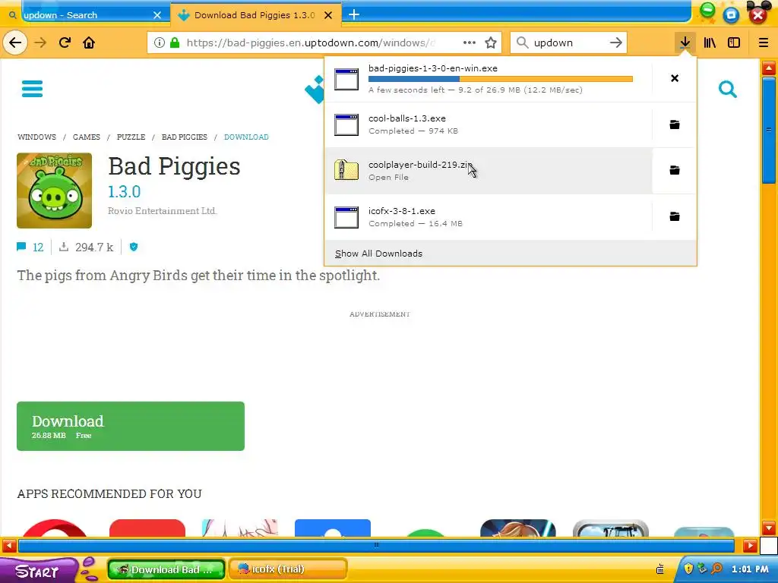Open cool-balls-1.3.exe download entry
The height and width of the screenshot is (583, 778).
click(489, 124)
